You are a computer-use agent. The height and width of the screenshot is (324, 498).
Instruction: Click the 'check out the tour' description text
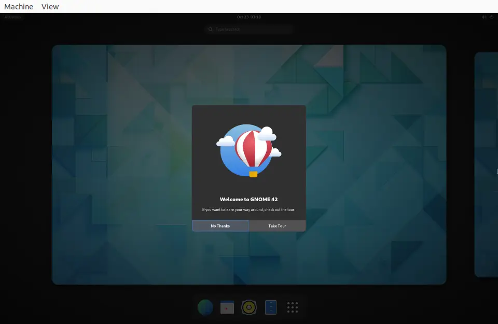point(248,210)
